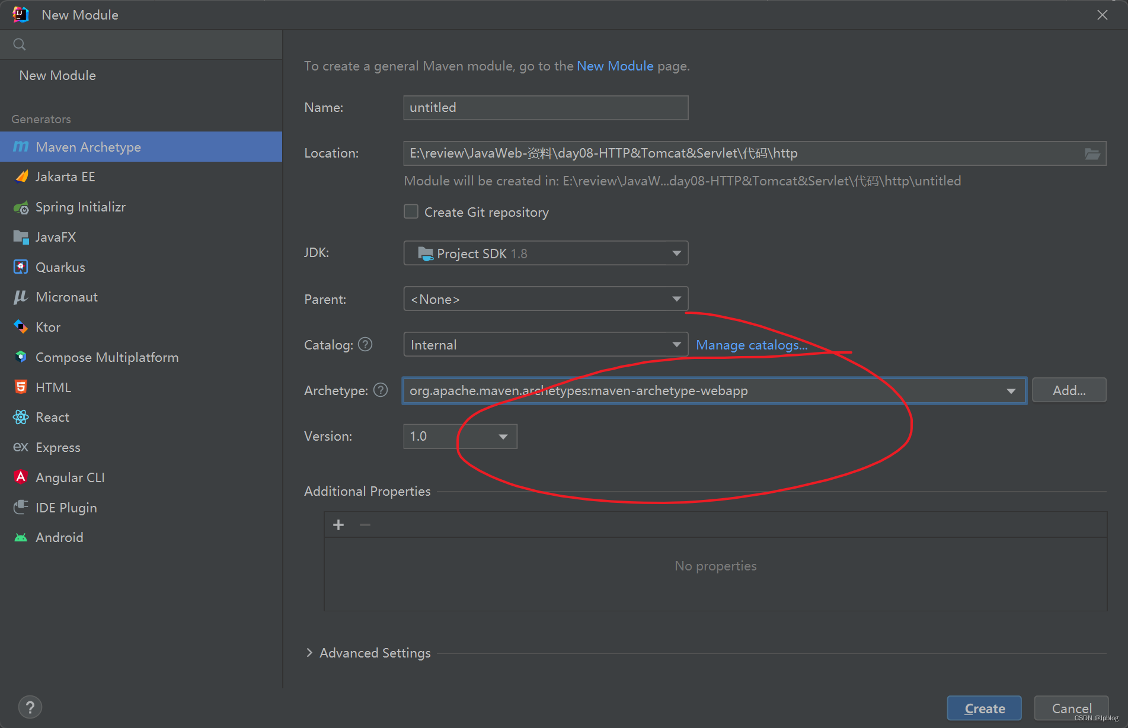Open the Parent None dropdown
This screenshot has width=1128, height=728.
tap(545, 299)
